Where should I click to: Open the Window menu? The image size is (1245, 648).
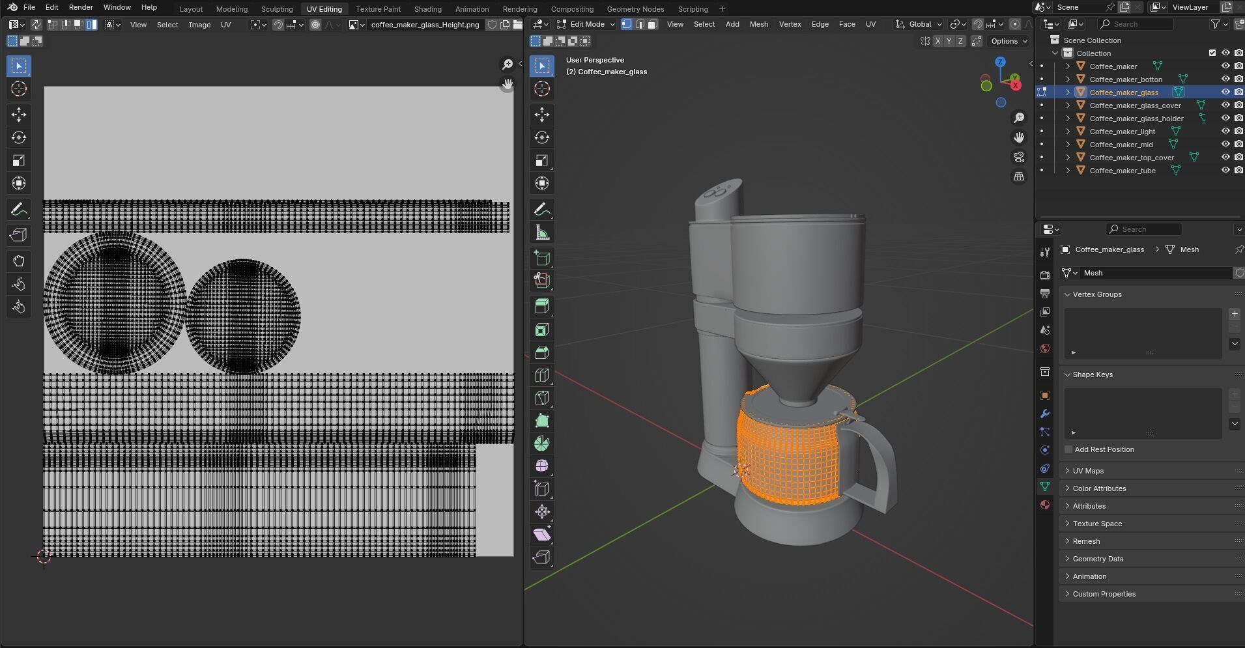tap(117, 7)
